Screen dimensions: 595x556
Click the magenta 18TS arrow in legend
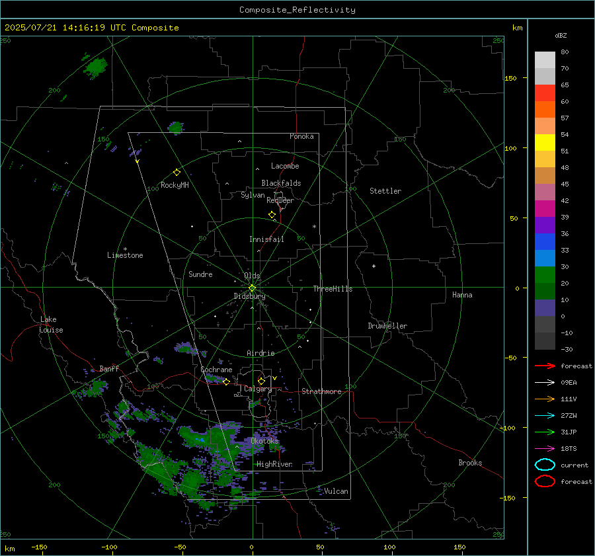coord(545,449)
